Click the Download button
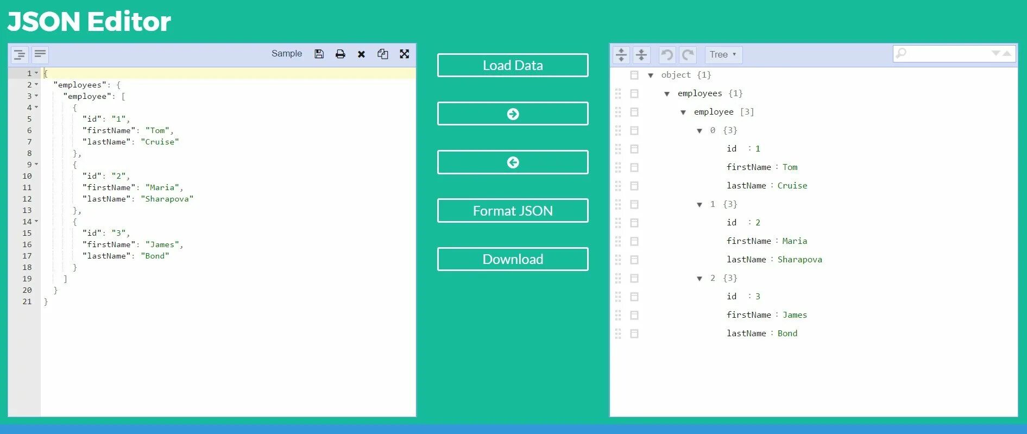Screen dimensions: 1027x434 click(513, 259)
